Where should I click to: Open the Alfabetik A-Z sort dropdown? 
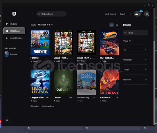[x=45, y=25]
